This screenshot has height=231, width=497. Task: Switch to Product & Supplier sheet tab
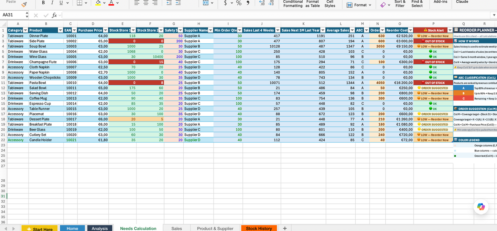pos(215,229)
